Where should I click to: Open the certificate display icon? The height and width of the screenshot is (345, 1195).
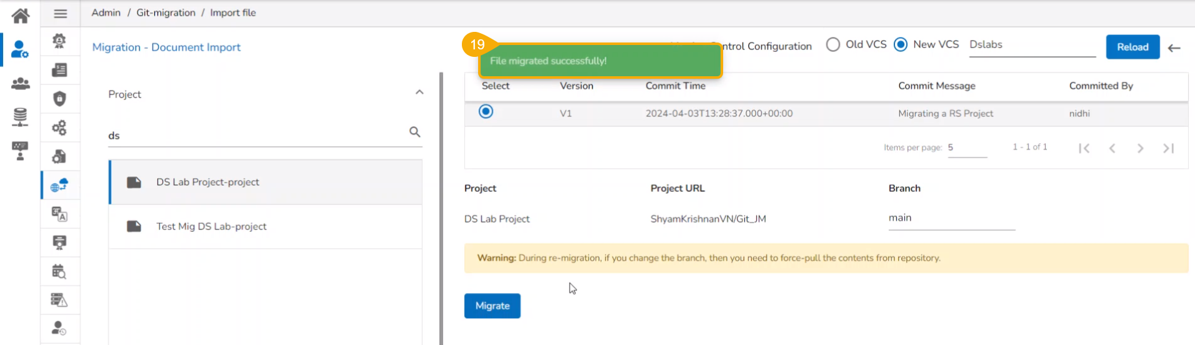point(59,242)
